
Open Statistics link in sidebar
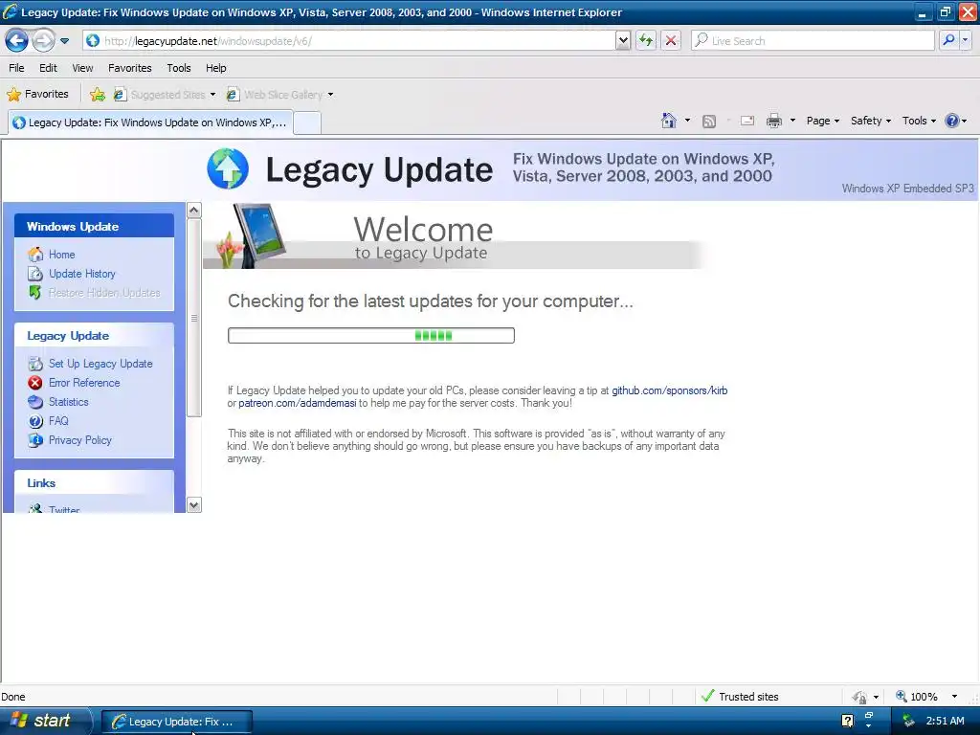tap(69, 402)
